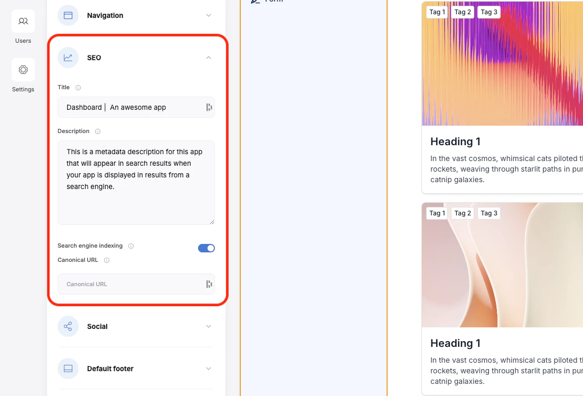Image resolution: width=583 pixels, height=396 pixels.
Task: Click the SEO chart icon
Action: 68,58
